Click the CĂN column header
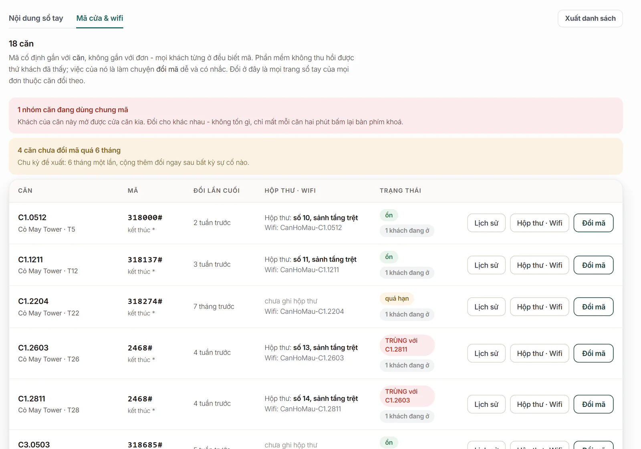The image size is (641, 449). coord(25,191)
